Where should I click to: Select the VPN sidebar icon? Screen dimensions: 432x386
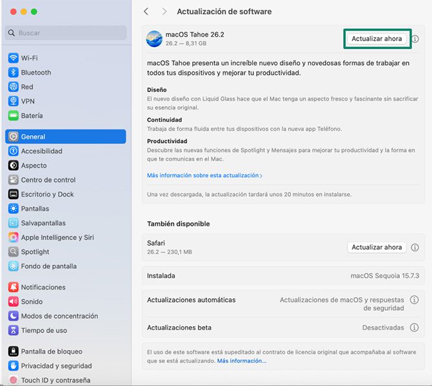pyautogui.click(x=13, y=101)
